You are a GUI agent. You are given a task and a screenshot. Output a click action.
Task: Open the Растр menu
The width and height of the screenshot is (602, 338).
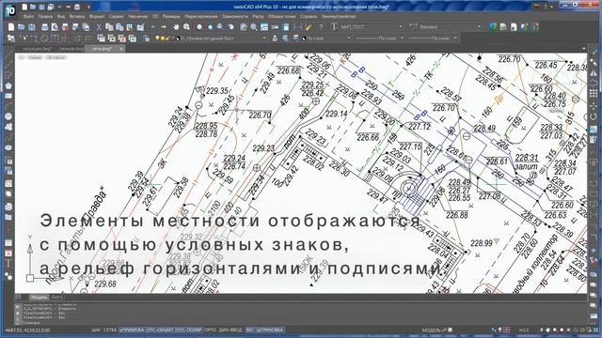tap(258, 17)
